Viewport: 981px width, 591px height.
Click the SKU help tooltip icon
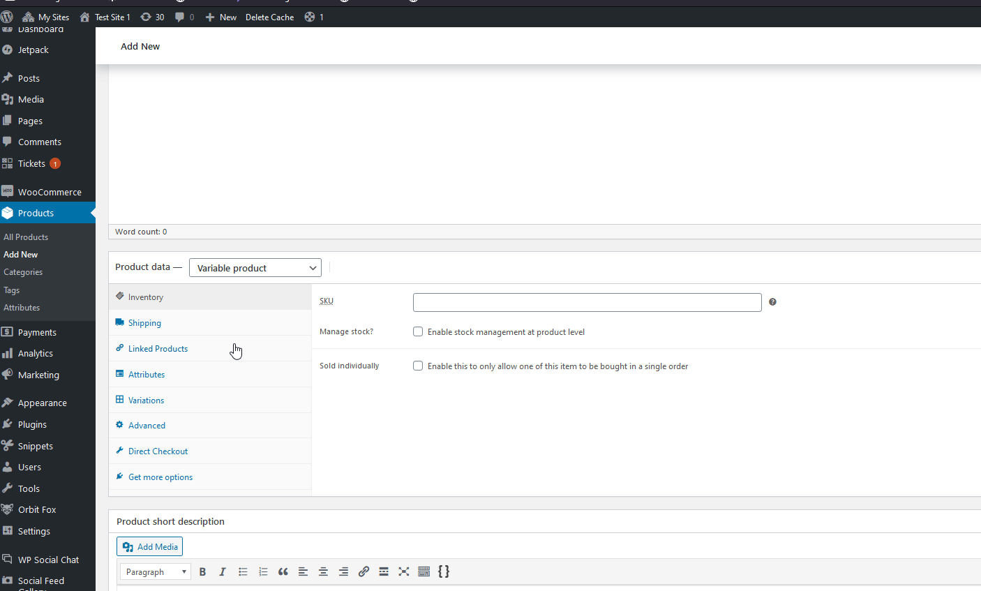point(772,302)
